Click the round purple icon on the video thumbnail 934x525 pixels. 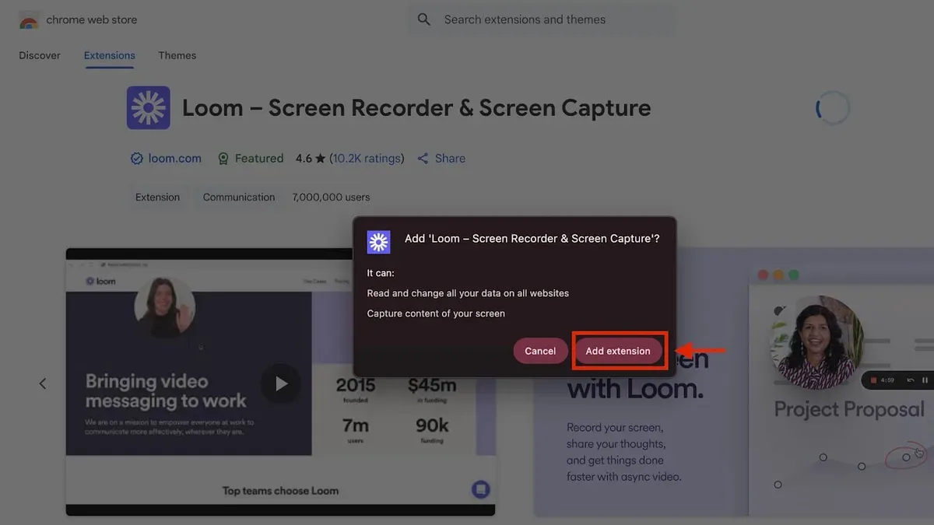[481, 490]
